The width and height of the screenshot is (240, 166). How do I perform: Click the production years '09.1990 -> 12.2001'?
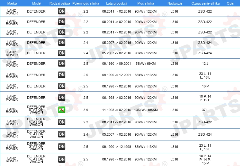117,75
